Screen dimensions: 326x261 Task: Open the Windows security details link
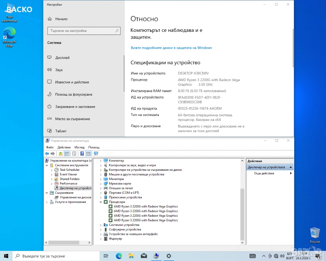[171, 48]
